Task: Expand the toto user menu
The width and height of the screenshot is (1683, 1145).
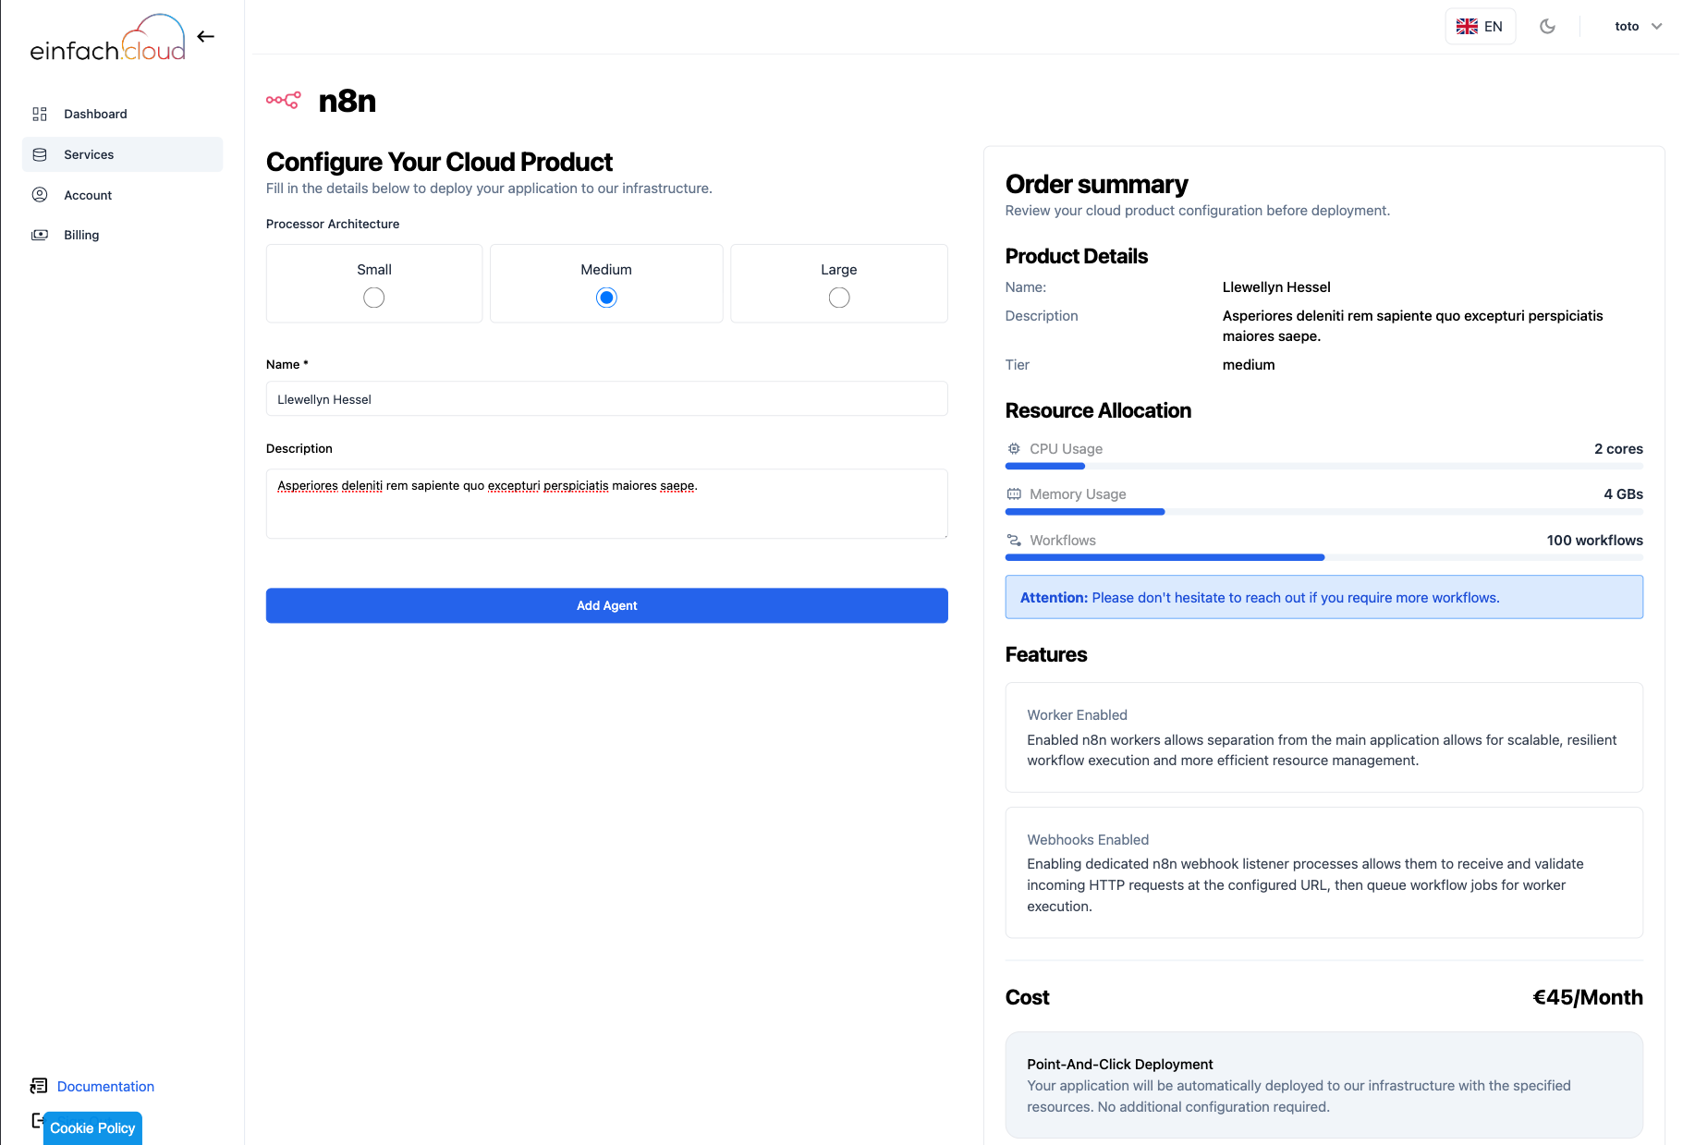Action: 1638,27
